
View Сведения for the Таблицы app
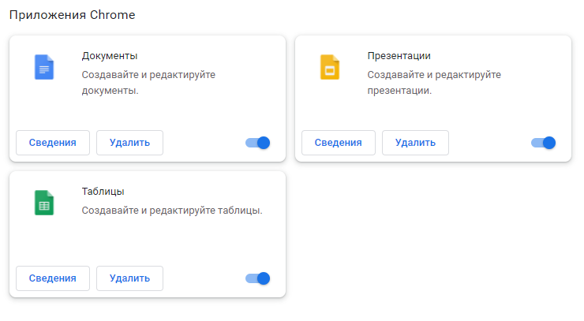53,278
